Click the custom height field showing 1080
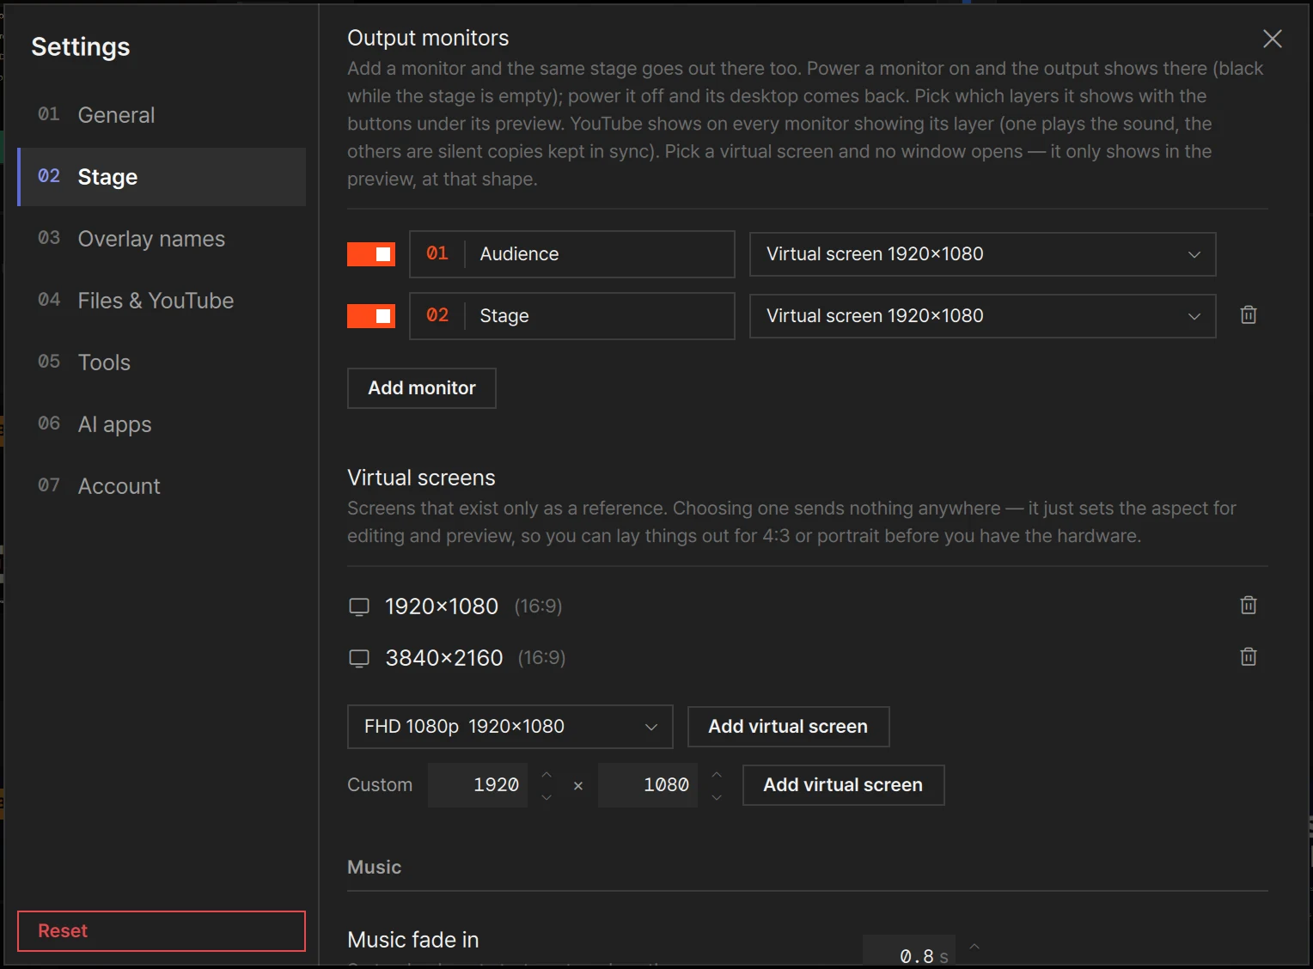The height and width of the screenshot is (969, 1313). click(x=648, y=785)
